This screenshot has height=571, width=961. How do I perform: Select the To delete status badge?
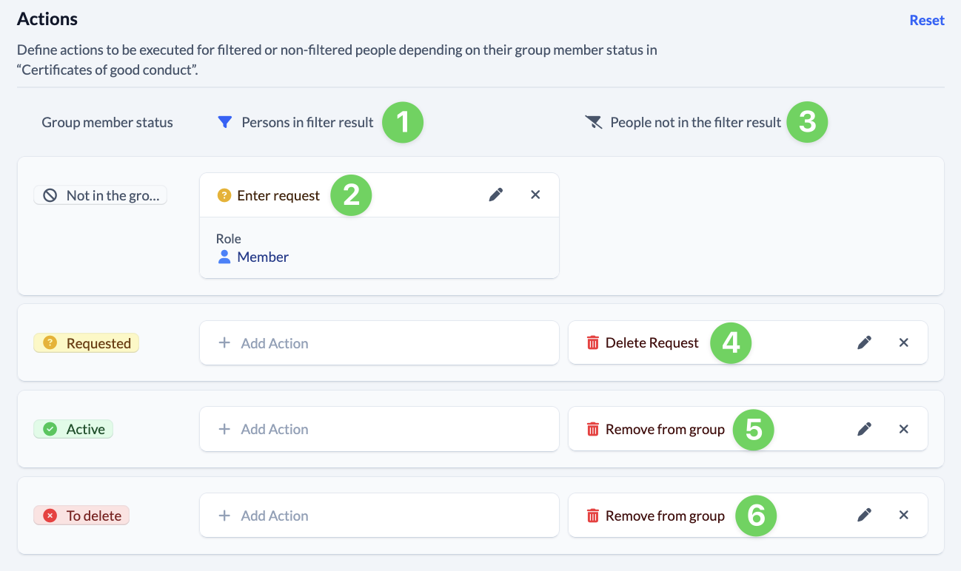point(81,516)
